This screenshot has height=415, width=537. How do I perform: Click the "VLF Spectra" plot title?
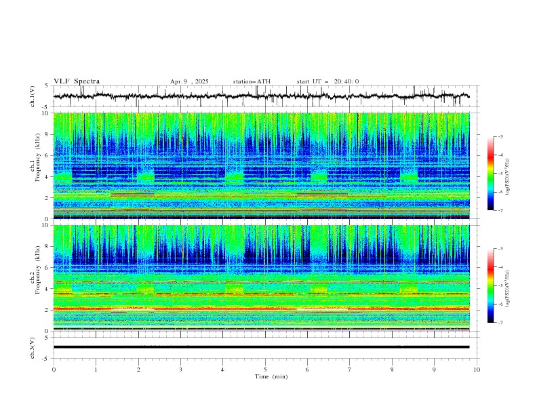77,81
